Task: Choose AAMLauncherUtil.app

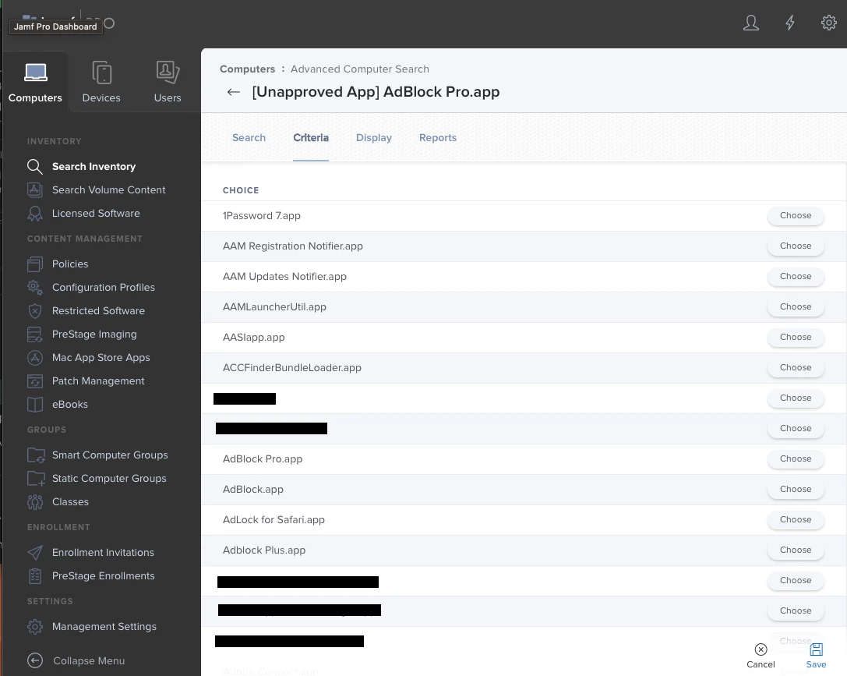Action: coord(795,306)
